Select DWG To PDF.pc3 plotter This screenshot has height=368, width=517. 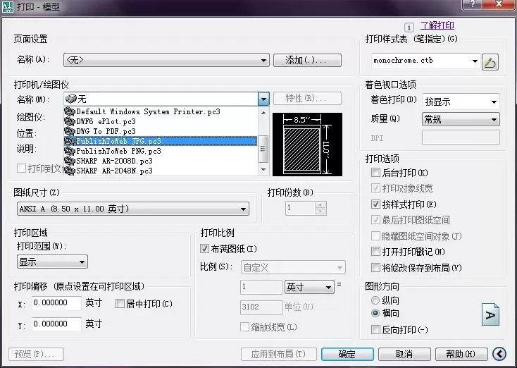(x=106, y=131)
